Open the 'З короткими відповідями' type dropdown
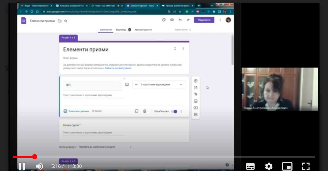 (x=159, y=84)
